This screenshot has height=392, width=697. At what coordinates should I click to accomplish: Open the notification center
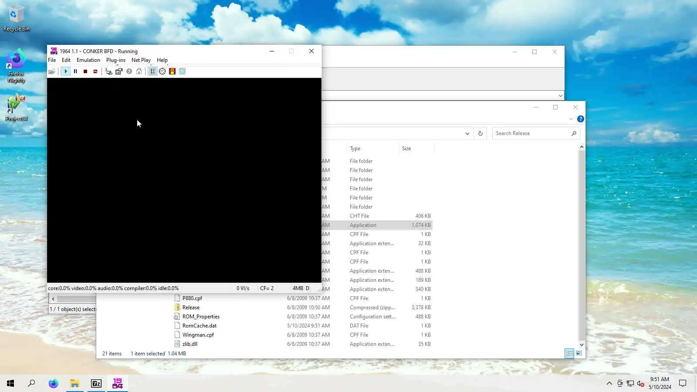(683, 383)
